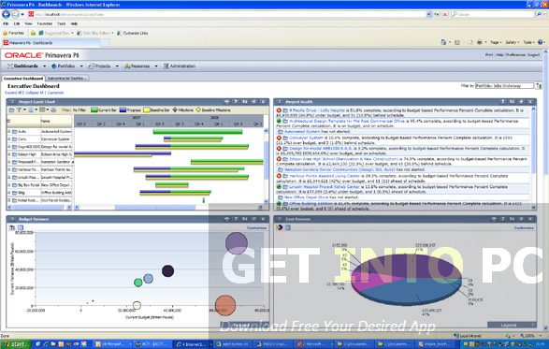Click the blue Progress legend swatch
Image resolution: width=549 pixels, height=349 pixels.
[x=123, y=110]
